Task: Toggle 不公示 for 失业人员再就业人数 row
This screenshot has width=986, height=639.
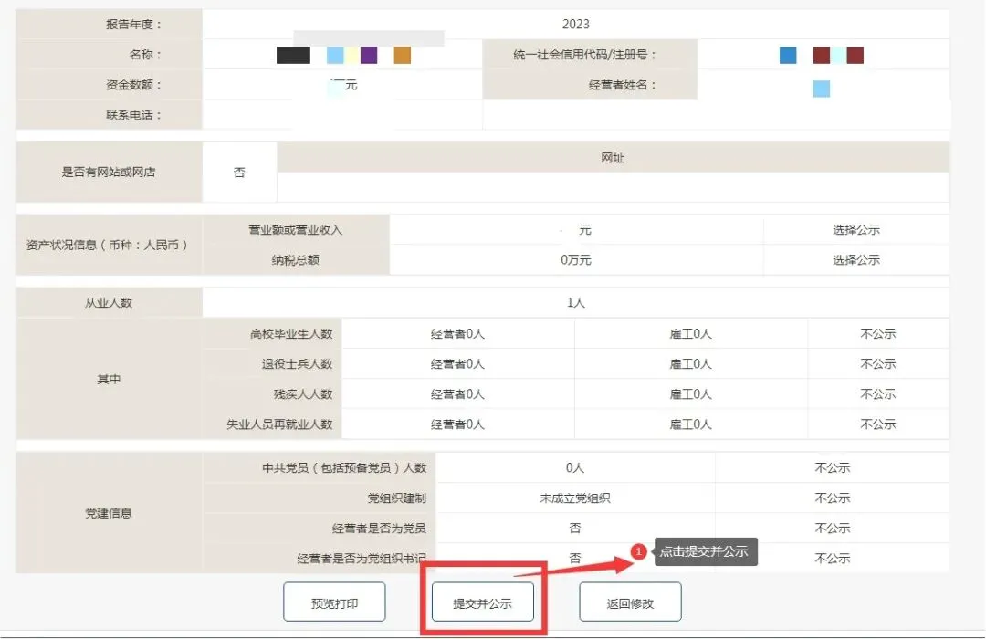Action: [x=877, y=424]
